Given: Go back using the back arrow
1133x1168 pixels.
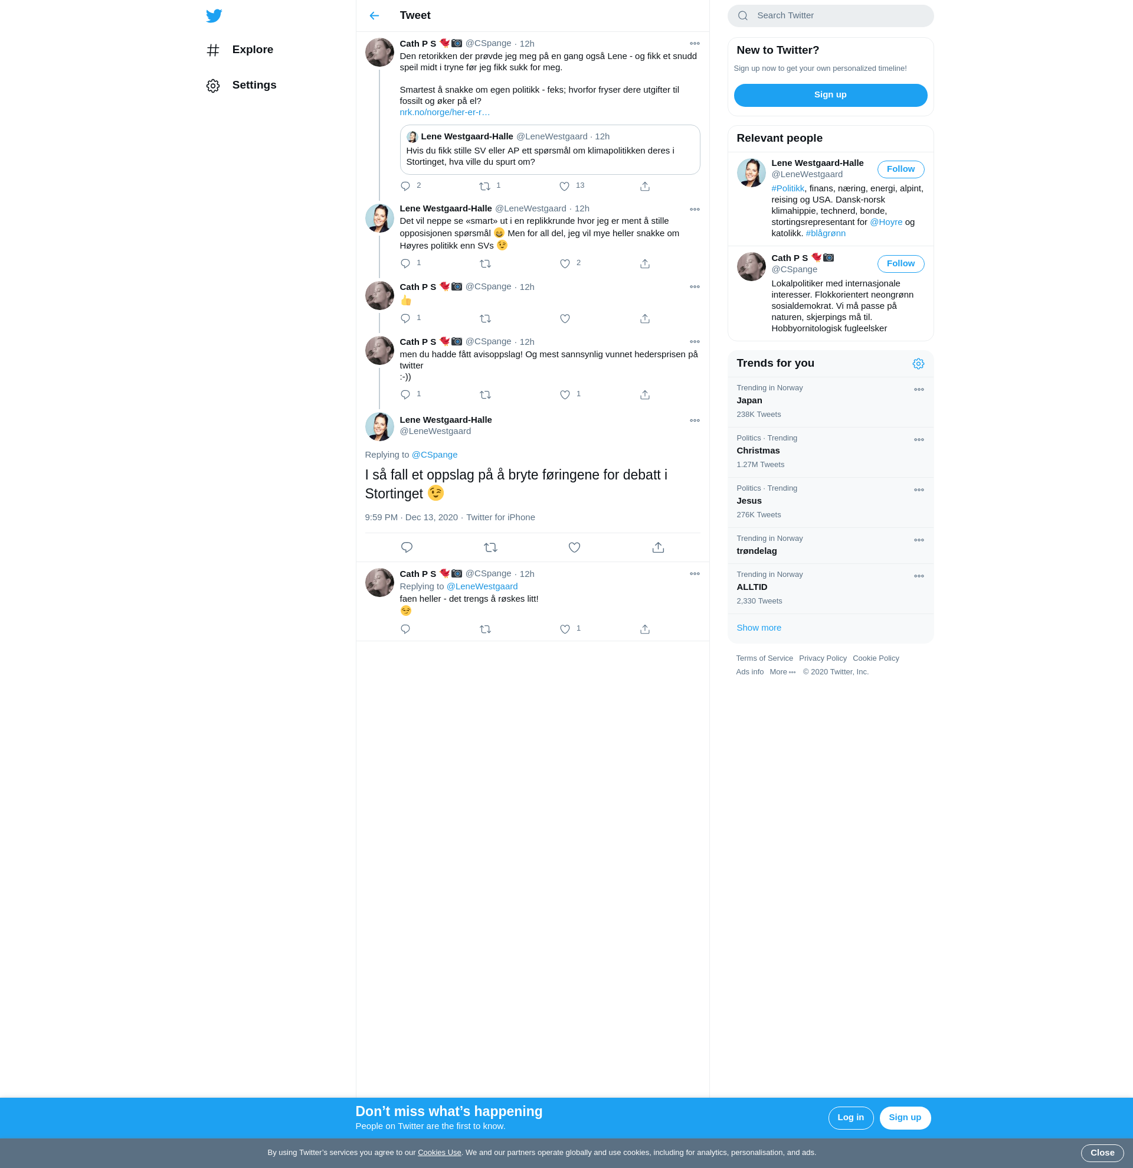Looking at the screenshot, I should (x=374, y=15).
